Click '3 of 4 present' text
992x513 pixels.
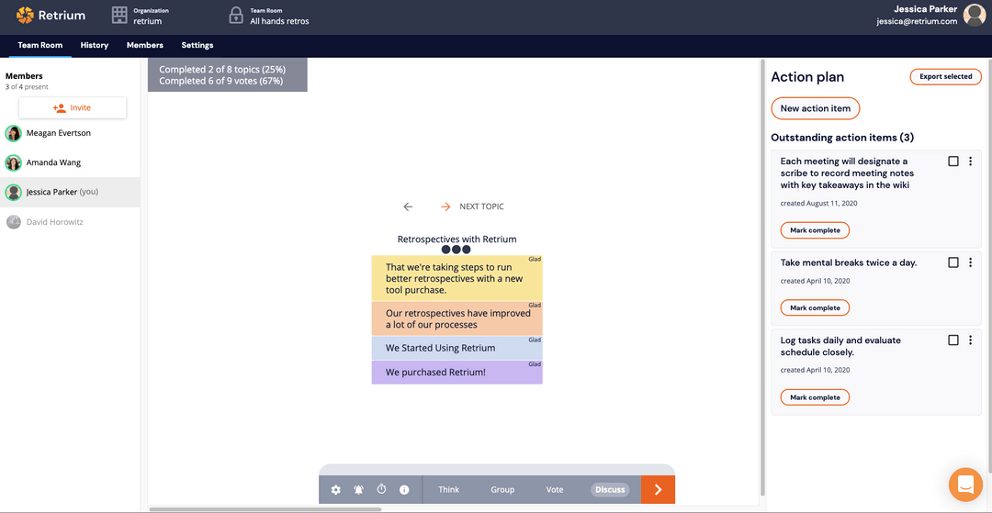tap(27, 87)
